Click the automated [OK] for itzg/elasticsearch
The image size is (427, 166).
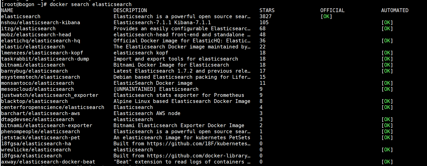387,29
